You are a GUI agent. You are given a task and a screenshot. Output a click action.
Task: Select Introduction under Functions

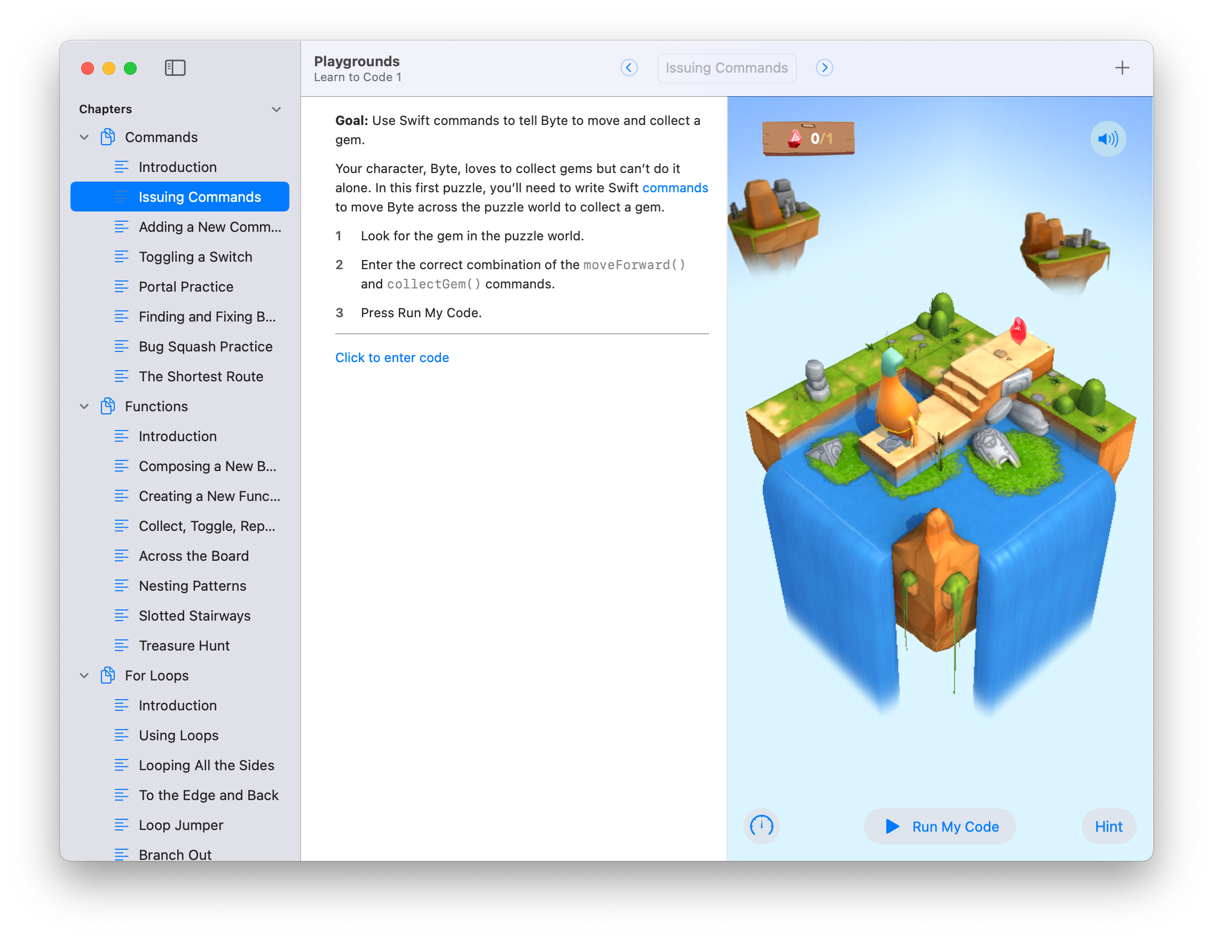[180, 436]
